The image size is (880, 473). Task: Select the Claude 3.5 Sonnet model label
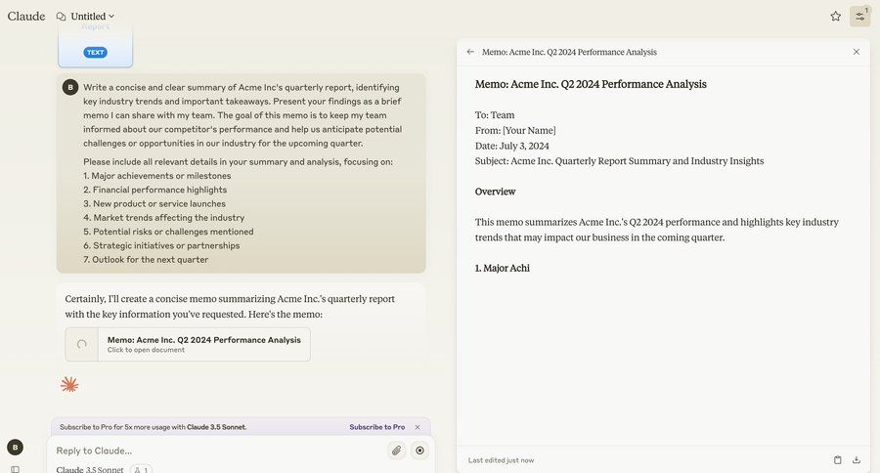pyautogui.click(x=90, y=469)
